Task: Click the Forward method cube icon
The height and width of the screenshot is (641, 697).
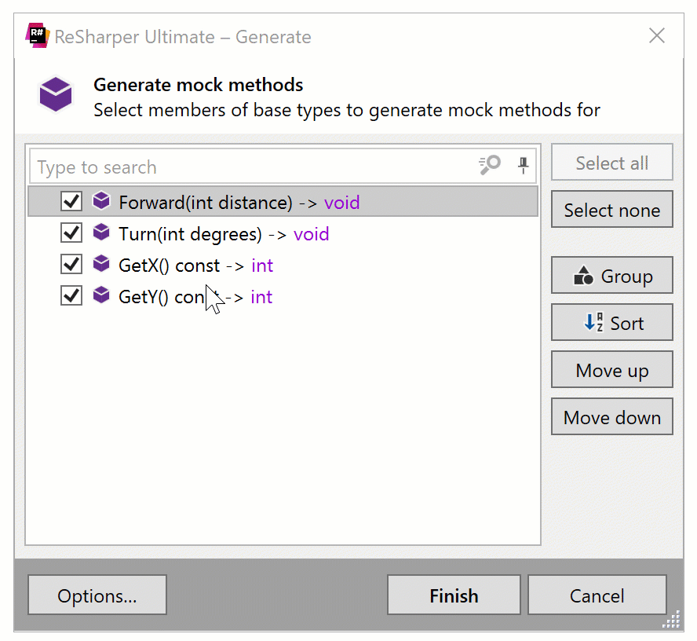Action: 101,202
